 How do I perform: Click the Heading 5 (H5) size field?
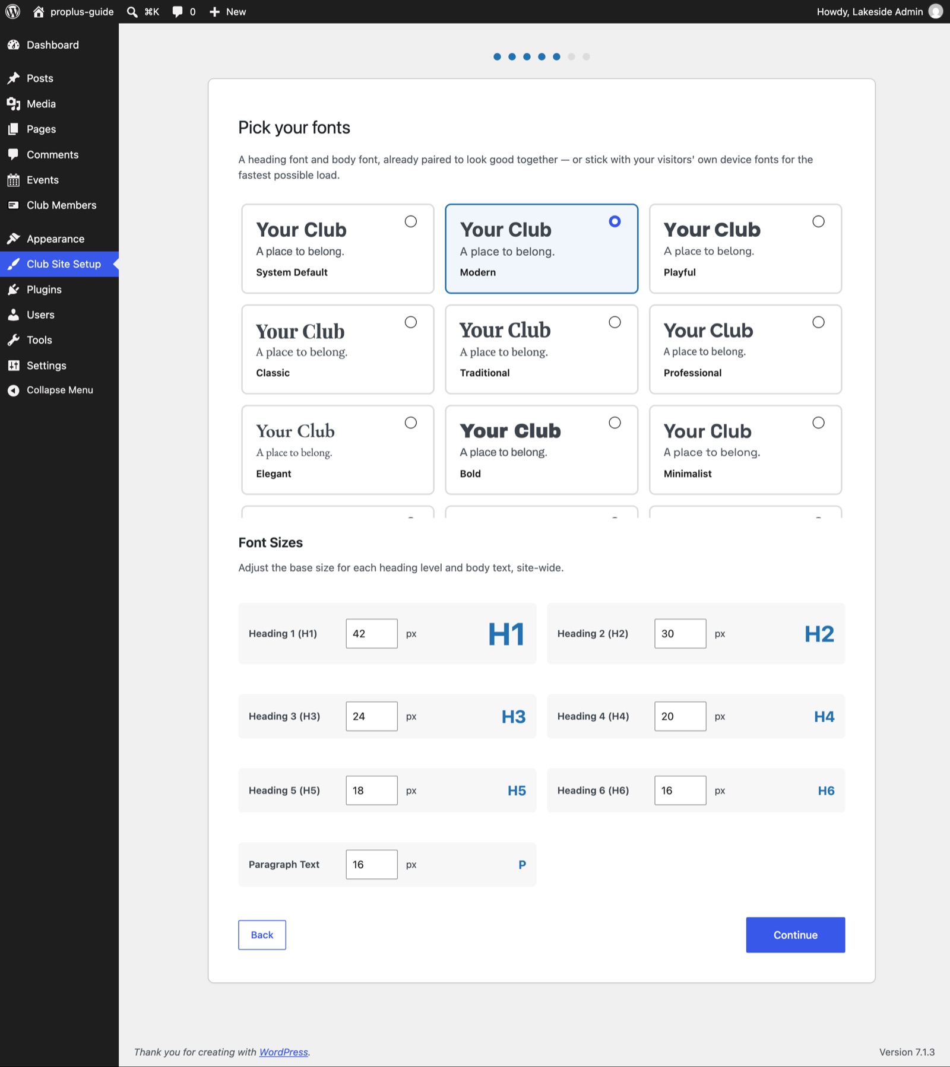click(372, 790)
